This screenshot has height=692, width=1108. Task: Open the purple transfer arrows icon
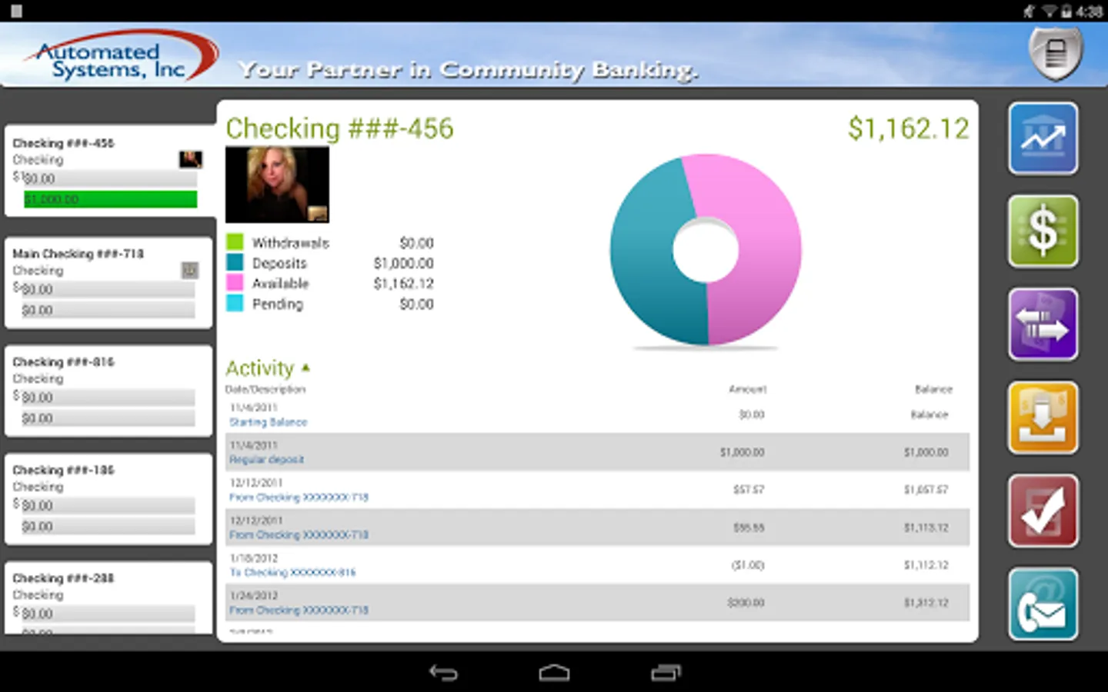pos(1043,324)
